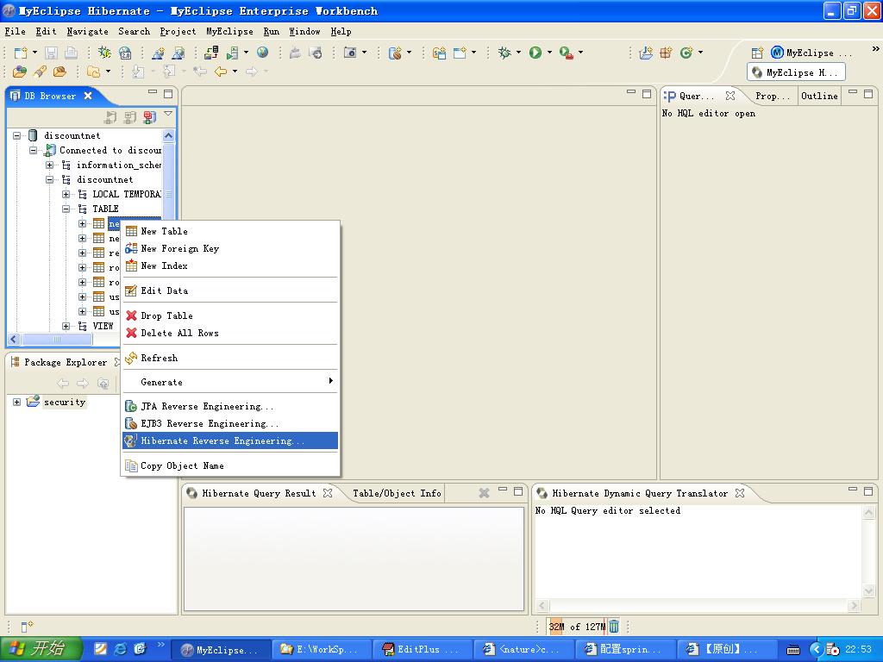Screen dimensions: 883x662
Task: Expand the VIEW node in DB Browser
Action: tap(66, 326)
